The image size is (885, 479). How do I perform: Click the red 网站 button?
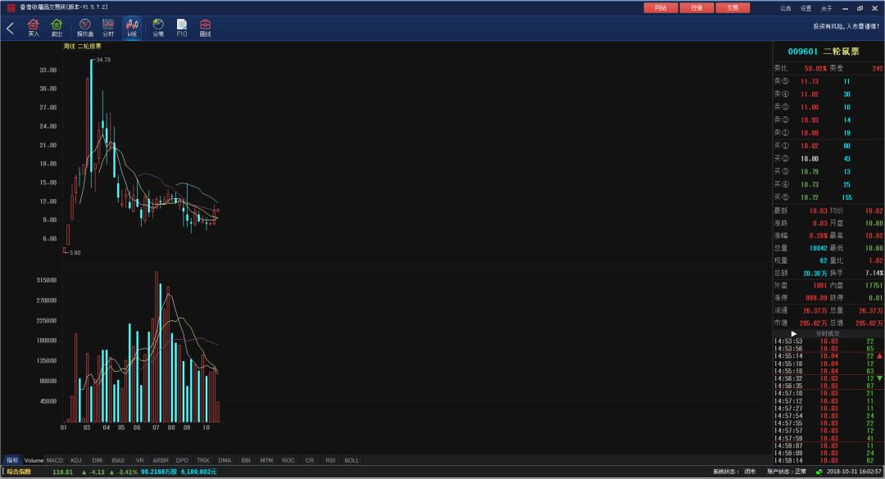(x=660, y=8)
